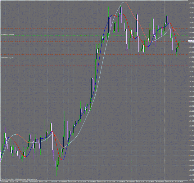The width and height of the screenshot is (194, 183).
Task: Click the "12 Oct 2009" date label
Action: coord(4,182)
